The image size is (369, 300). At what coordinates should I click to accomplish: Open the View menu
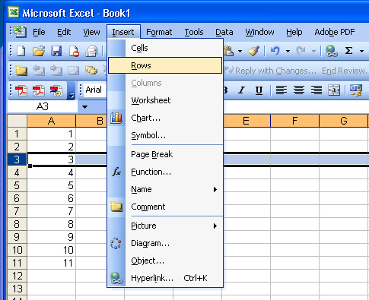point(91,32)
